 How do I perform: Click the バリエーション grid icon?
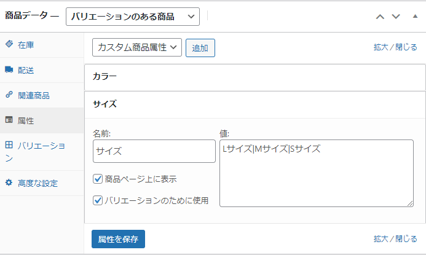pos(9,145)
